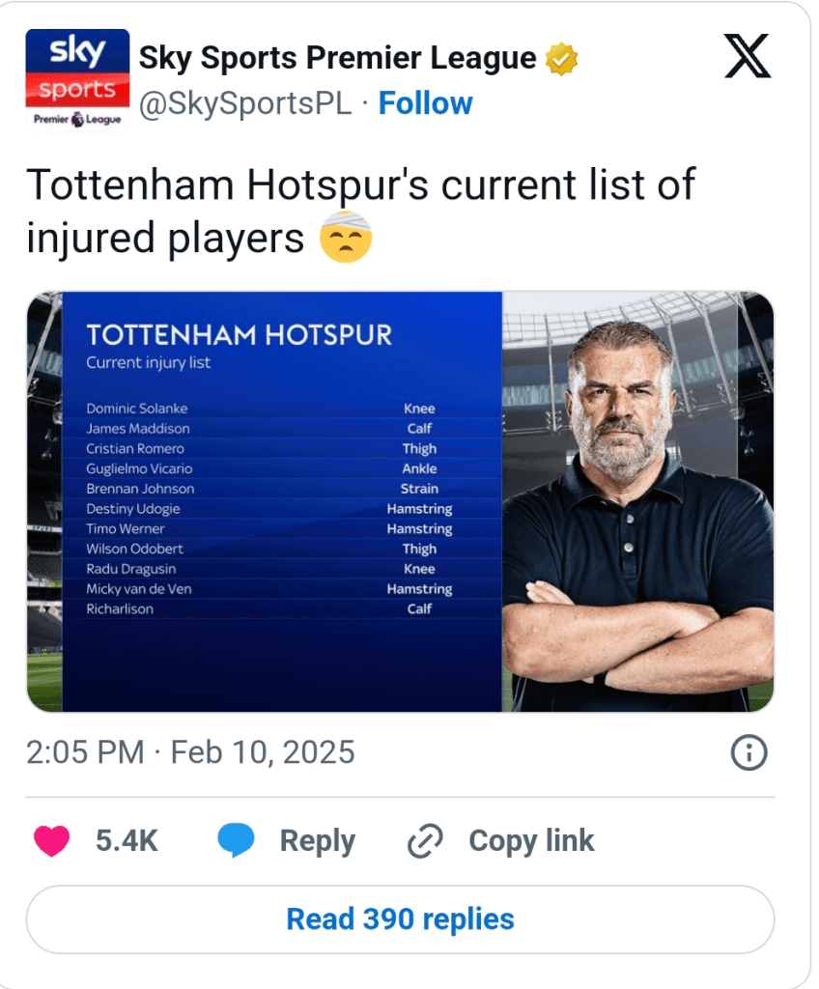
Task: Like the tweet with the heart icon
Action: pyautogui.click(x=52, y=840)
